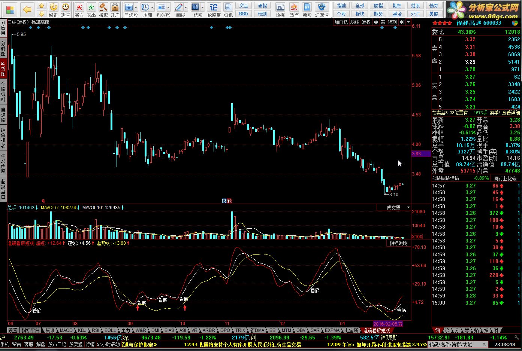
Task: Switch to the MACD indicator tab
Action: click(x=66, y=330)
